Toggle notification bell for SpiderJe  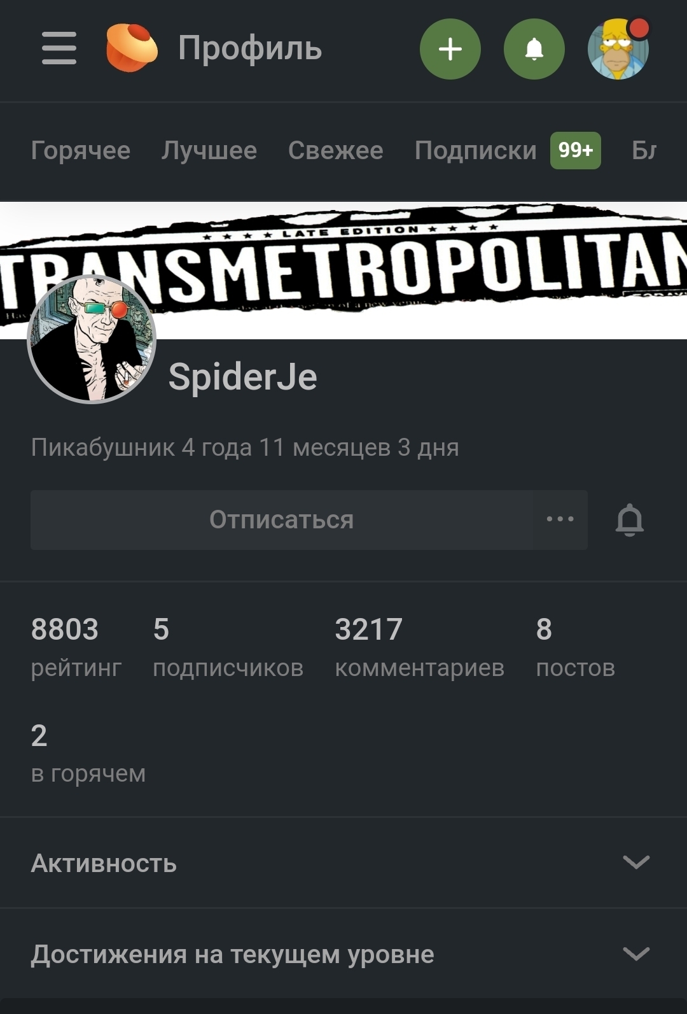click(x=630, y=520)
